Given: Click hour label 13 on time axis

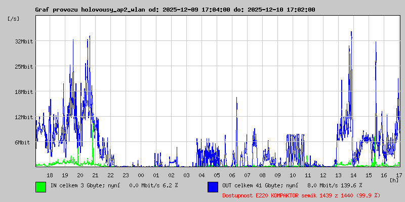Looking at the screenshot, I should (x=338, y=175).
